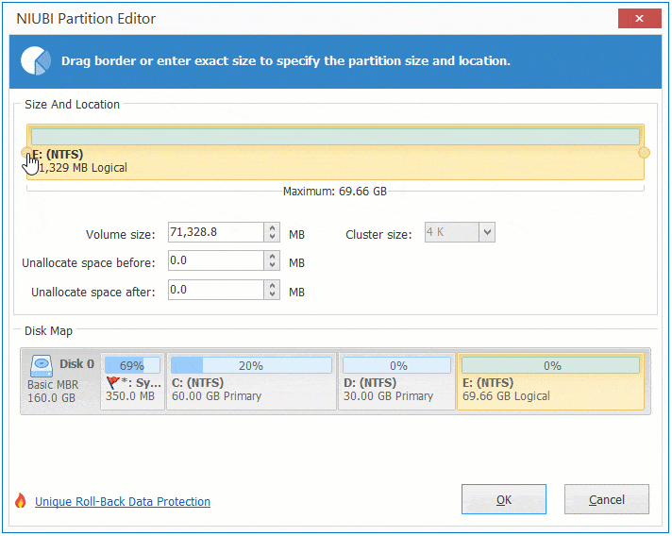Increase Unallocate space before value
The width and height of the screenshot is (672, 536).
[x=273, y=256]
